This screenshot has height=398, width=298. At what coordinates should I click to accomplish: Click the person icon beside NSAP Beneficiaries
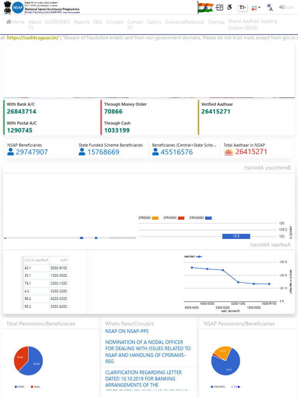10,152
